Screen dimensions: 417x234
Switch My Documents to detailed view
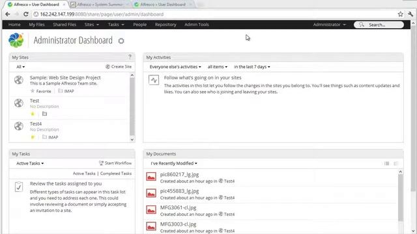pos(396,163)
